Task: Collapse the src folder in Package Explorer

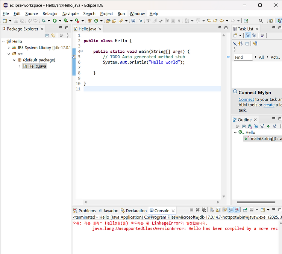Action: click(9, 54)
